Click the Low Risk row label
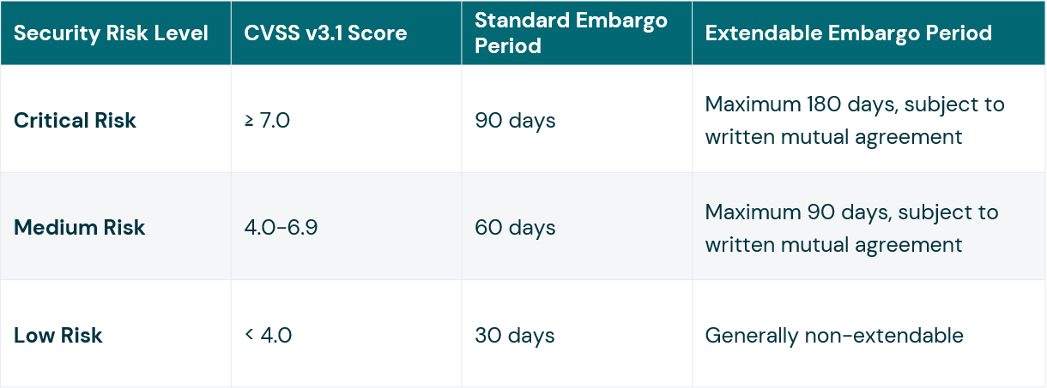Viewport: 1047px width, 388px height. 57,335
